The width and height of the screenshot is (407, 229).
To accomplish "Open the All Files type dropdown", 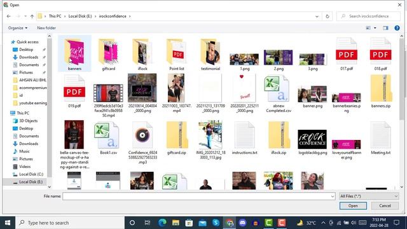I will [x=369, y=196].
